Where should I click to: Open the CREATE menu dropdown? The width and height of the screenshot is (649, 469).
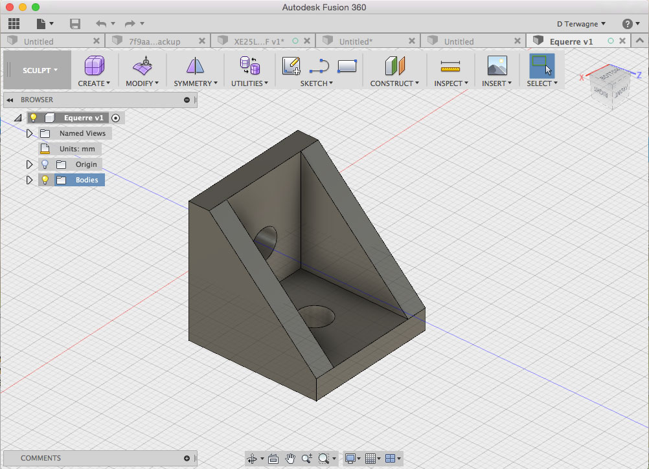click(94, 83)
